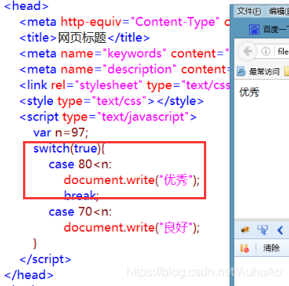Image resolution: width=289 pixels, height=286 pixels.
Task: Open the 文件(F) menu in browser
Action: click(249, 12)
